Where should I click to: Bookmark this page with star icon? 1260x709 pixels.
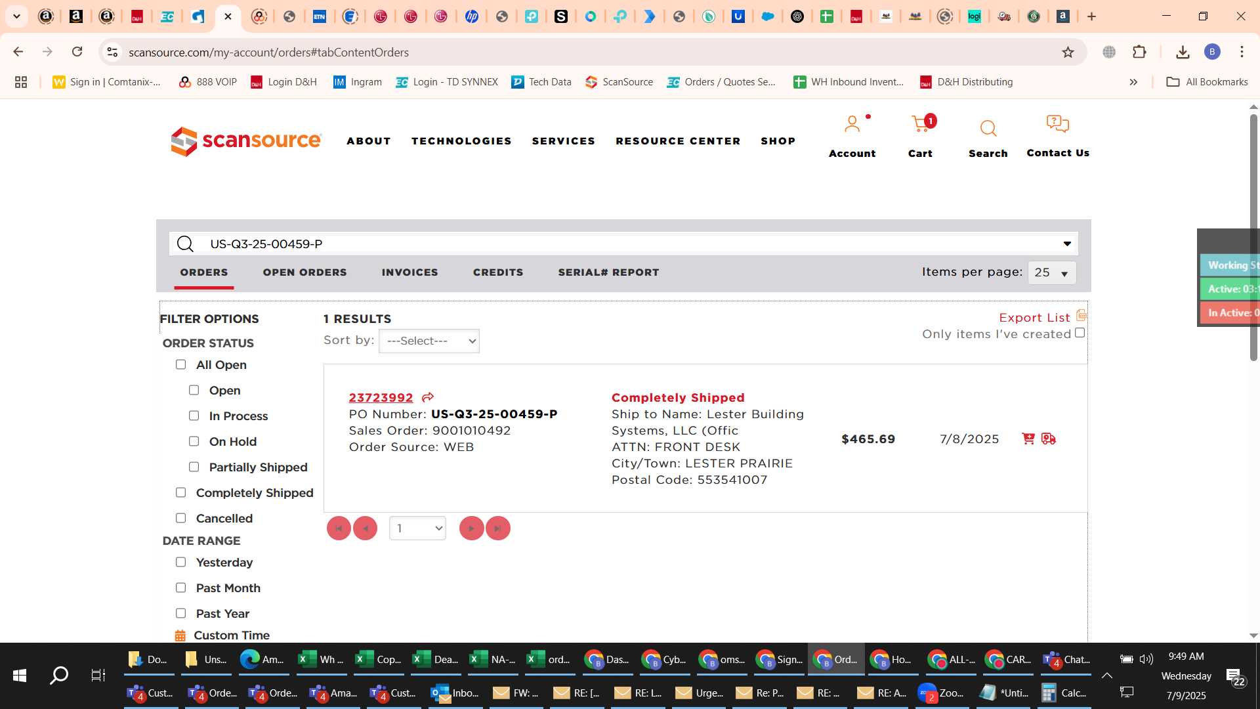pyautogui.click(x=1068, y=53)
